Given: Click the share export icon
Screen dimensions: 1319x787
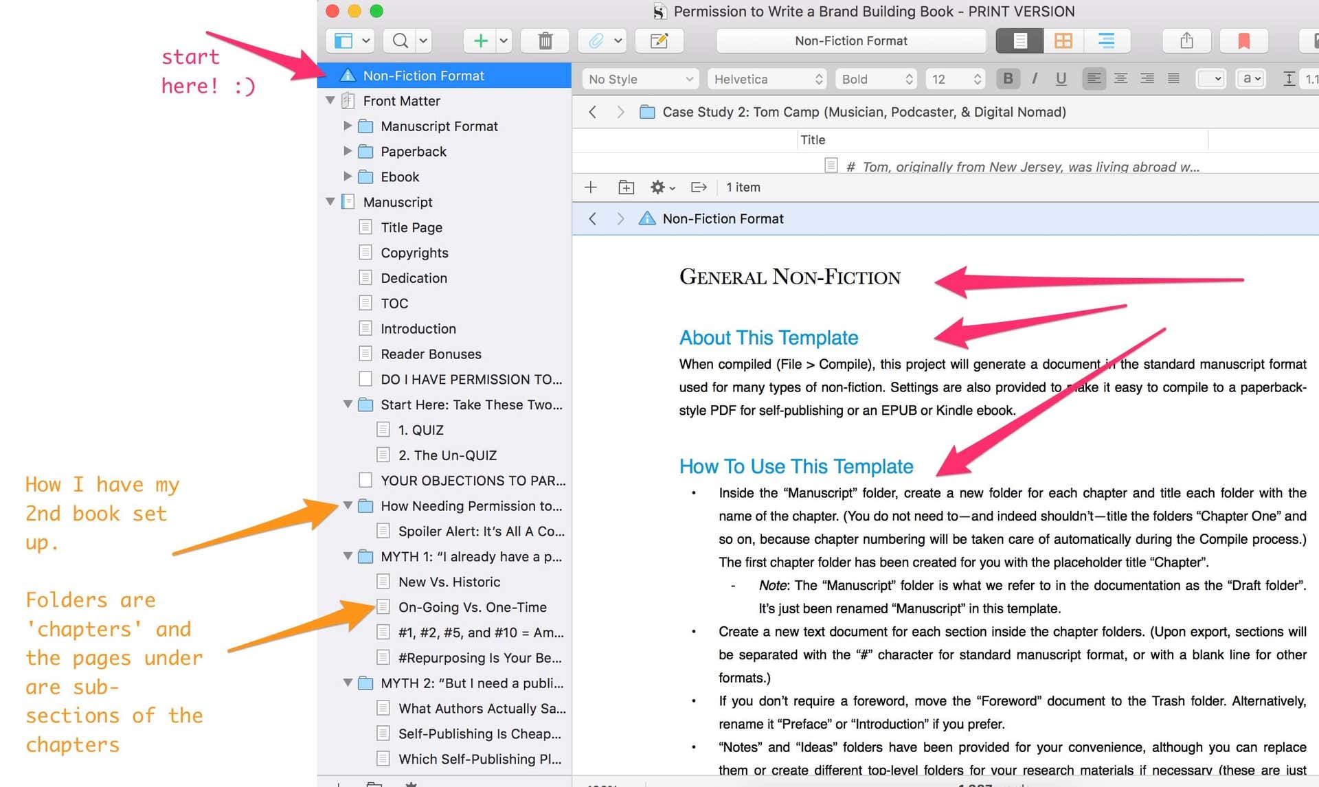Looking at the screenshot, I should coord(1186,41).
